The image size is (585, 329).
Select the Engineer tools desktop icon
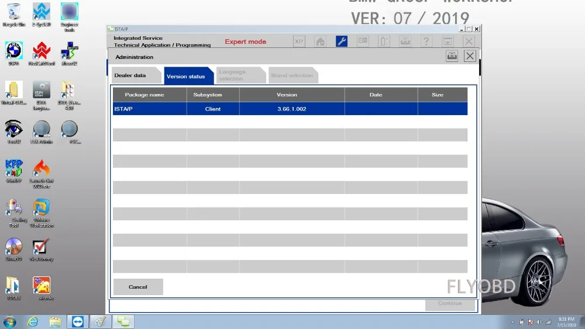70,17
